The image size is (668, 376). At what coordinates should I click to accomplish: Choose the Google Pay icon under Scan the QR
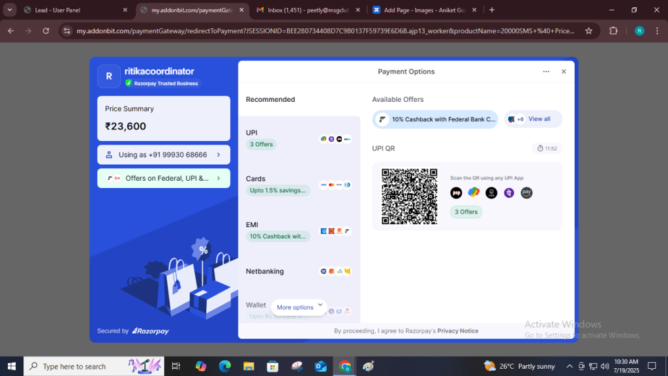(474, 193)
